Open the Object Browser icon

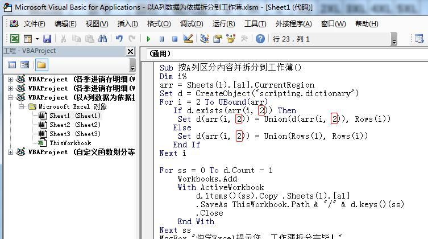tap(231, 39)
